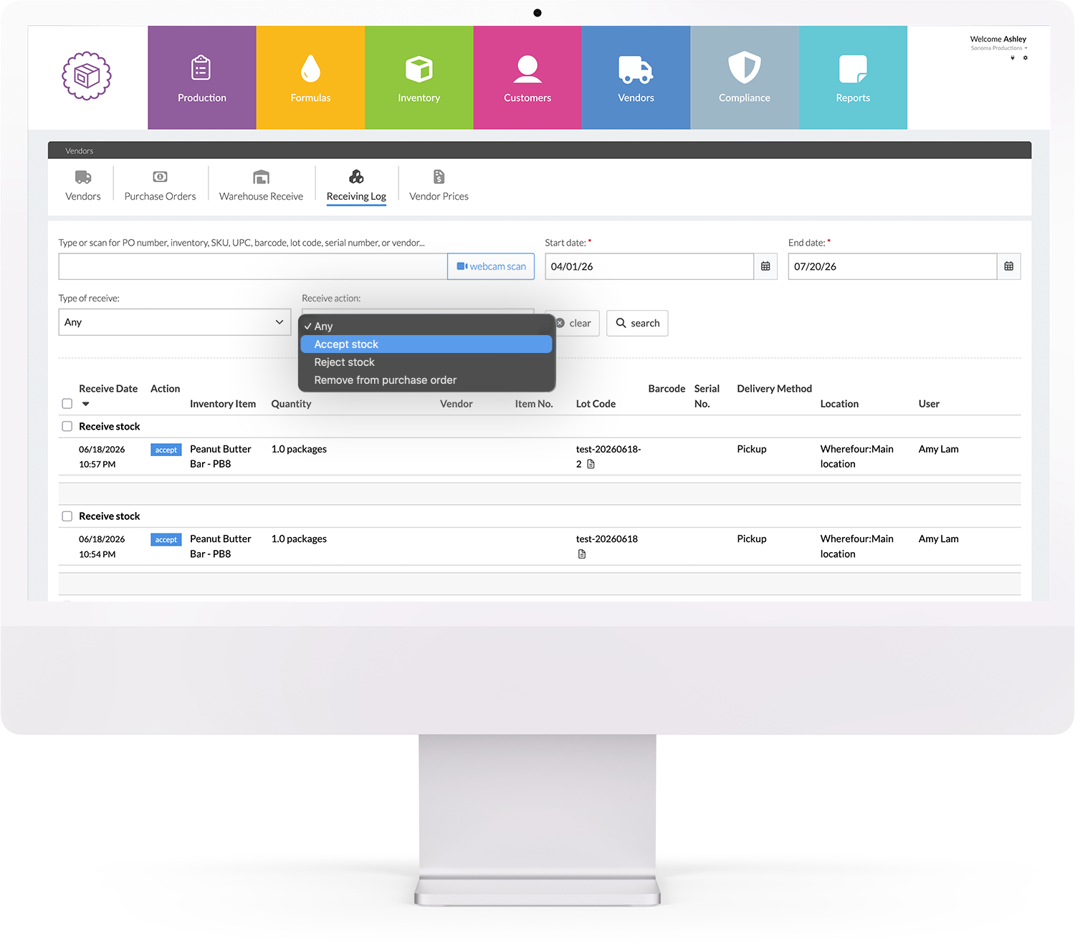Image resolution: width=1075 pixels, height=943 pixels.
Task: Click Peanut Butter Bar in 10:57 PM row
Action: pos(221,457)
